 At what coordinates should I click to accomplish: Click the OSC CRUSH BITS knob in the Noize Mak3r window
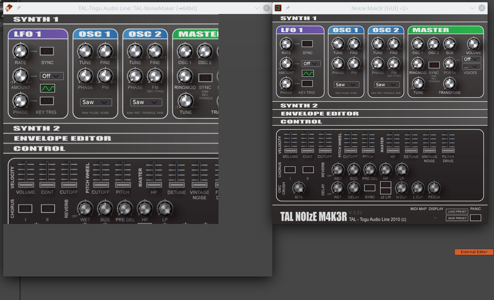pos(299,188)
